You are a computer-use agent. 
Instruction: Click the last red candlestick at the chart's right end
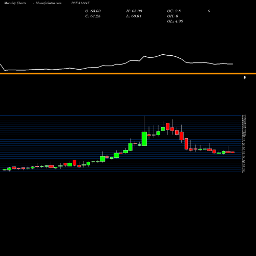click(232, 152)
